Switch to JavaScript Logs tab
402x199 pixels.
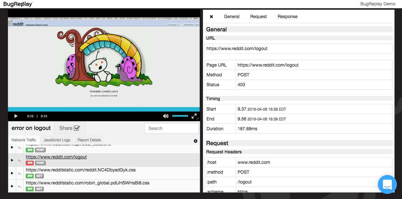point(57,140)
